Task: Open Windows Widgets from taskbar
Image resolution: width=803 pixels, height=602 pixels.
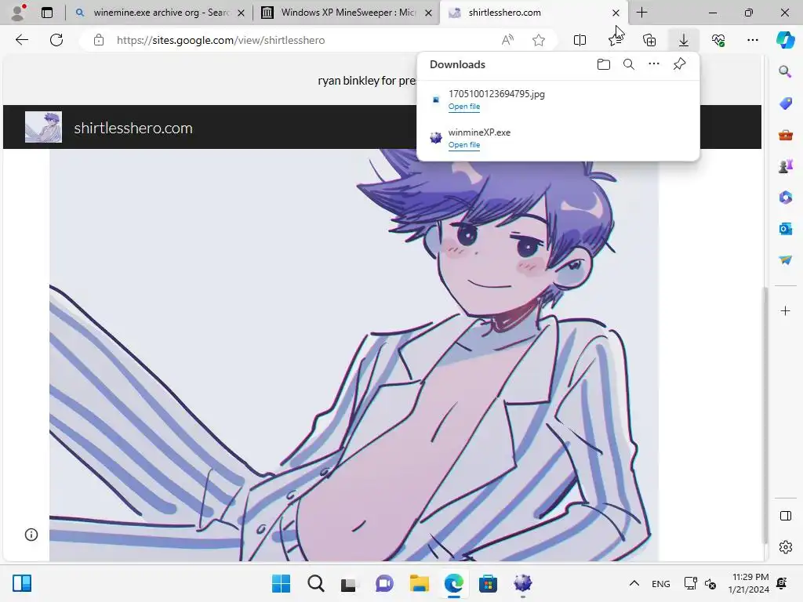Action: tap(22, 583)
